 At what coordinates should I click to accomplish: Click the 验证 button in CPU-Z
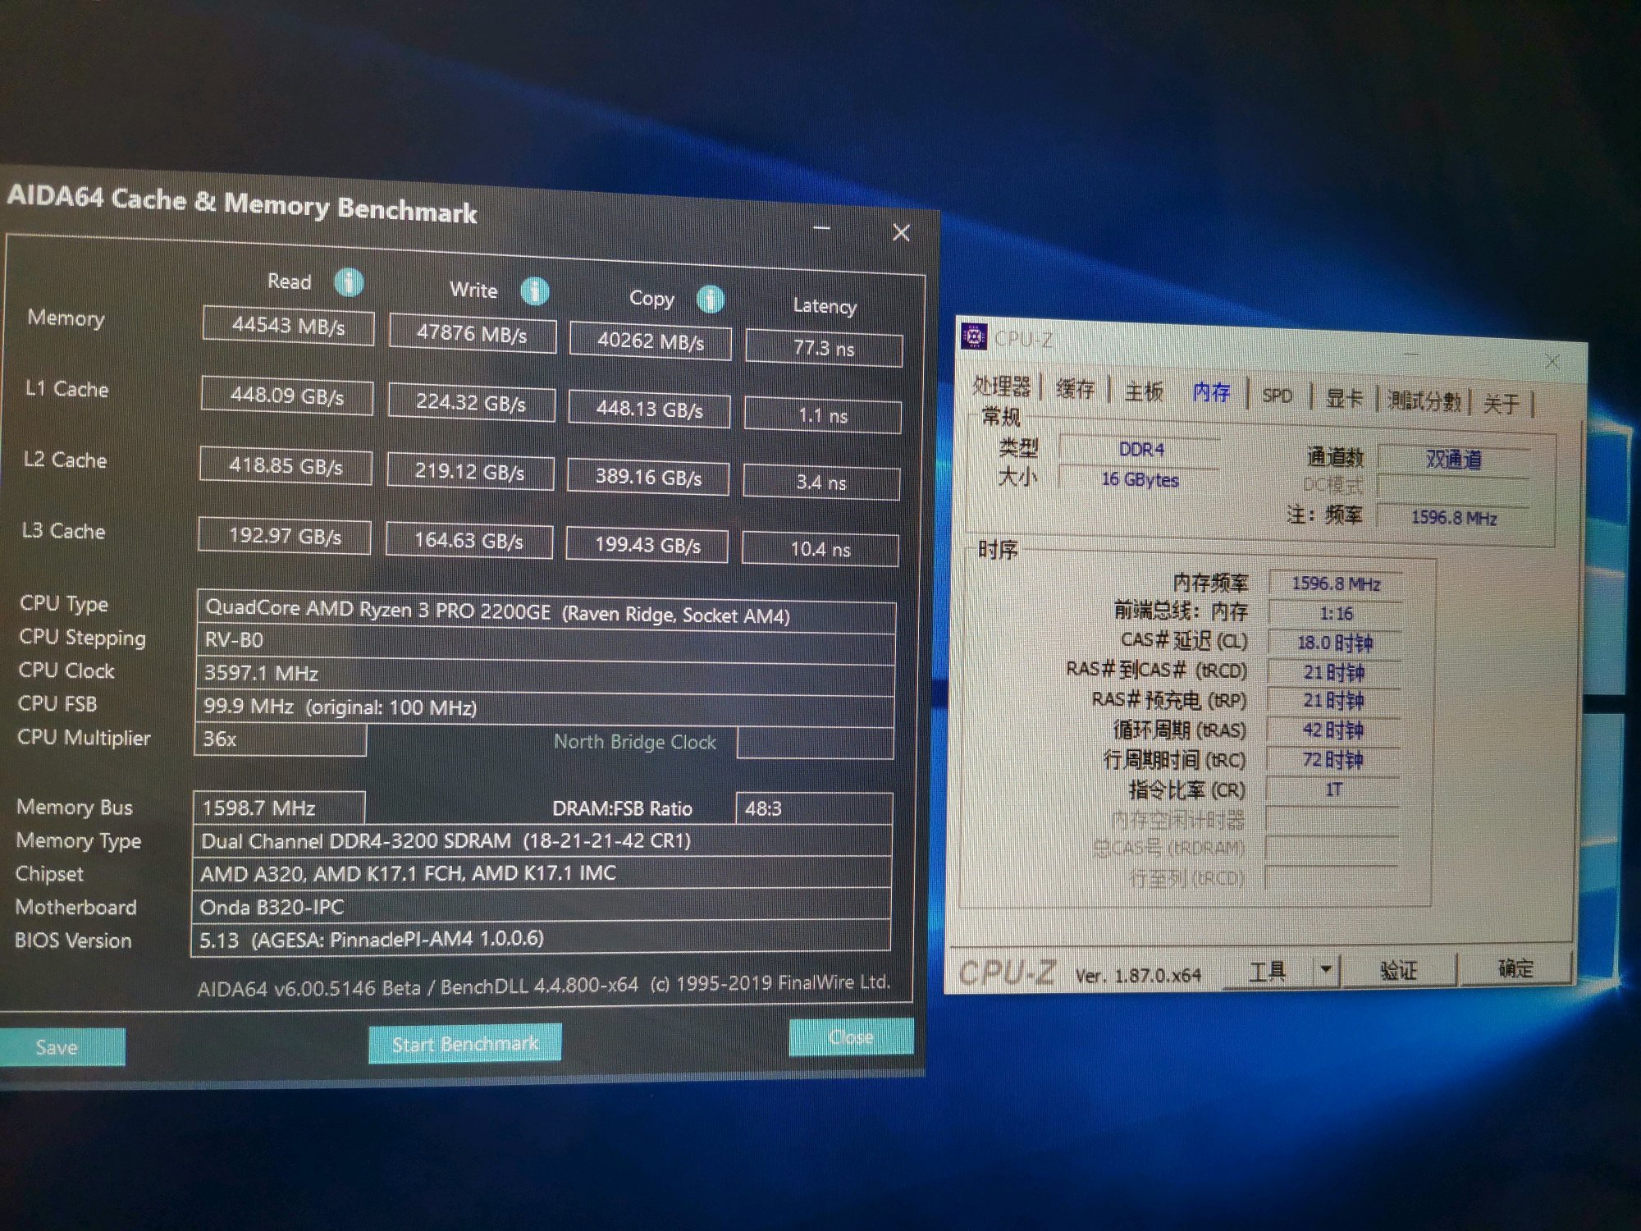point(1398,970)
